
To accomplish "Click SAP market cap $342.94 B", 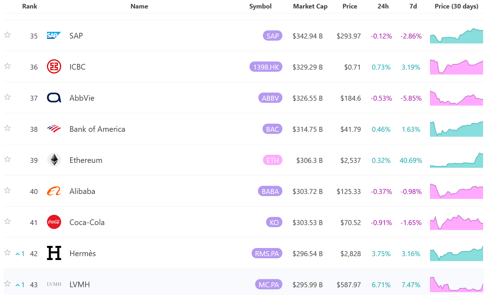I will (x=307, y=36).
